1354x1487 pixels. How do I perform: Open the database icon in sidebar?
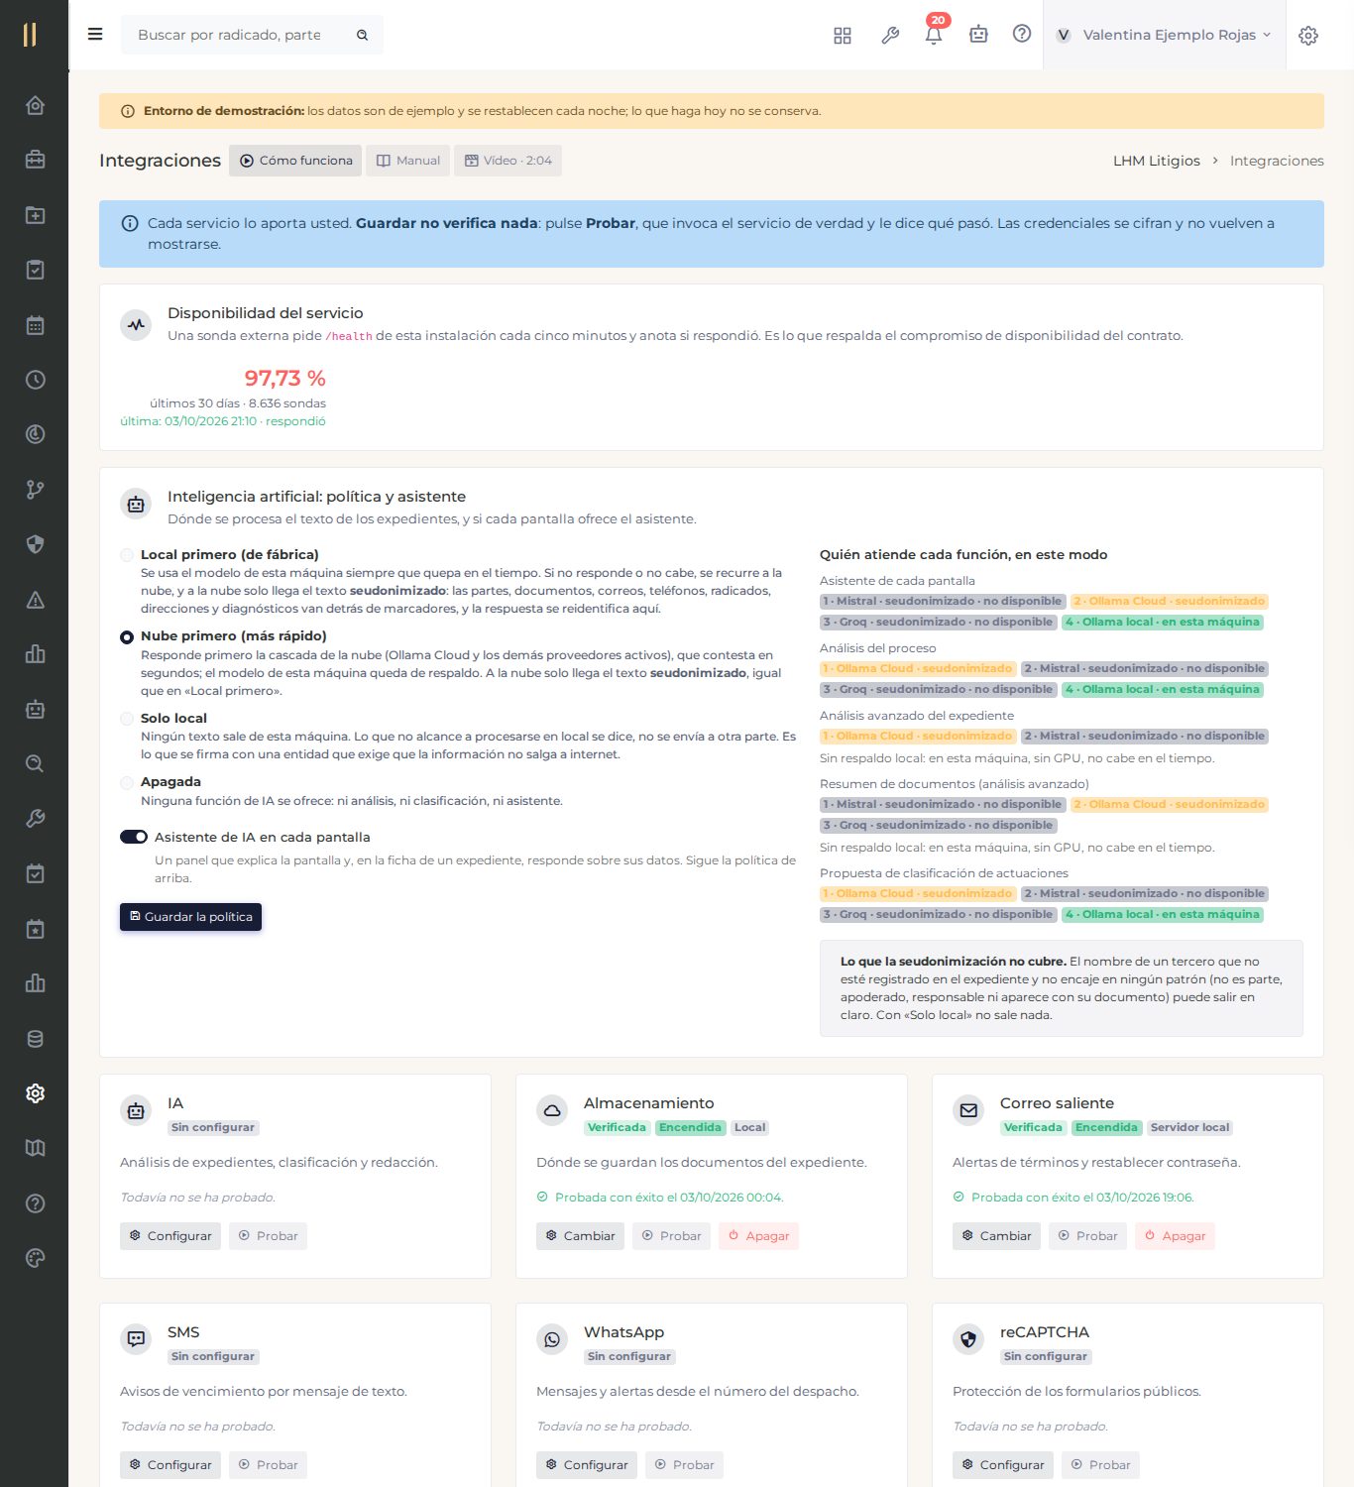(35, 1039)
